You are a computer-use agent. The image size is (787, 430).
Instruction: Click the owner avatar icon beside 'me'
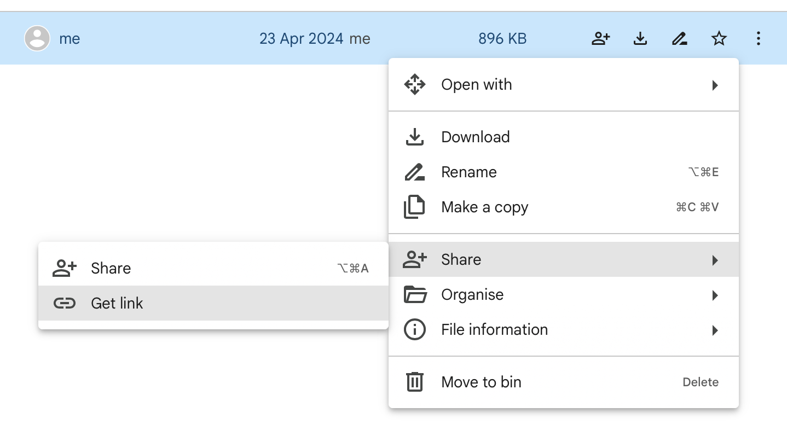point(37,38)
